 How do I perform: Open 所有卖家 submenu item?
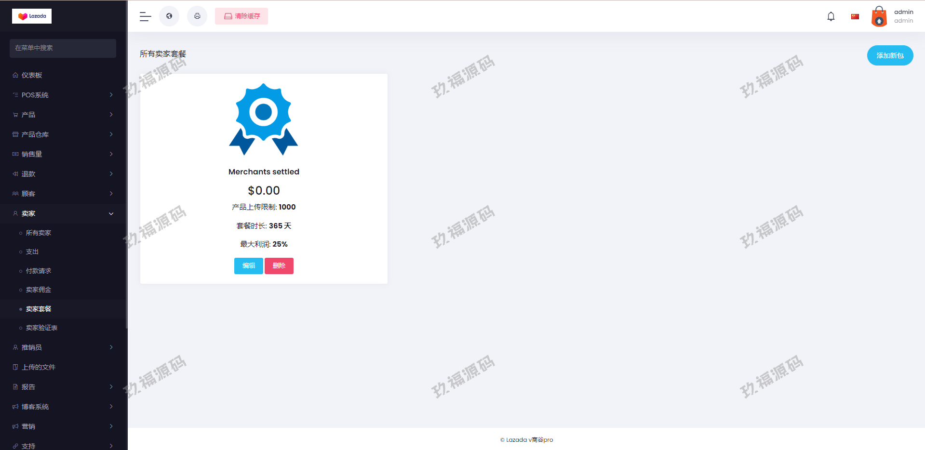[39, 233]
